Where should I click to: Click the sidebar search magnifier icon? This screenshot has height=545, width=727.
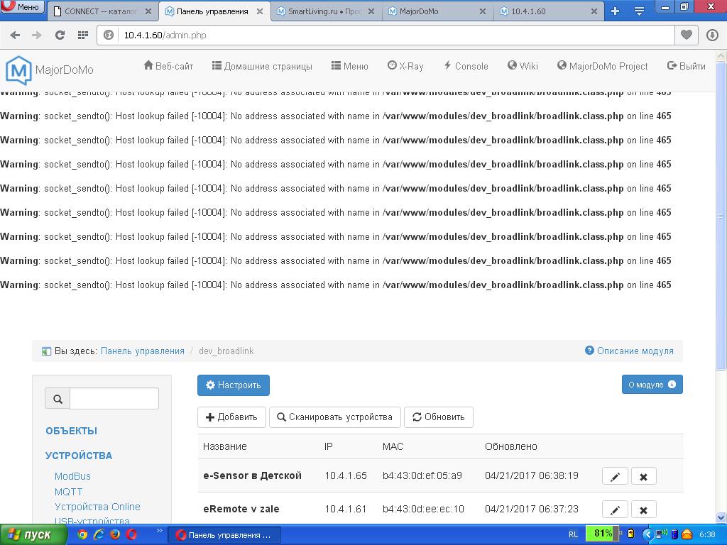(58, 399)
